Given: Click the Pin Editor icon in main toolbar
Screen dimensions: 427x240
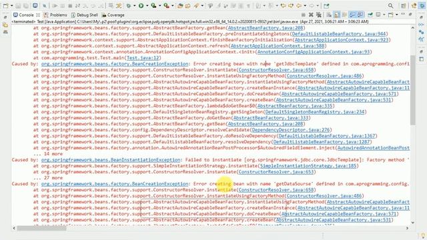Looking at the screenshot, I should coord(326,6).
